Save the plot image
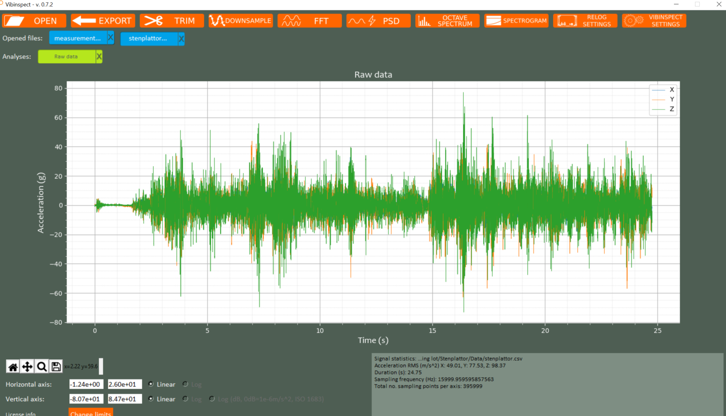 pos(56,366)
